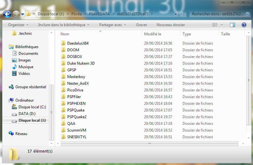Toggle the preview pane icon
Screen dimensions: 253x165
[x=233, y=25]
